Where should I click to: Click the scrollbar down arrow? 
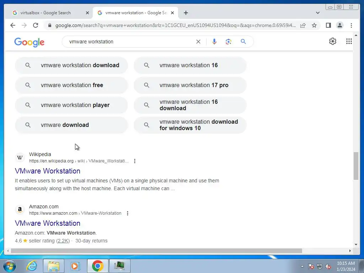[x=356, y=245]
